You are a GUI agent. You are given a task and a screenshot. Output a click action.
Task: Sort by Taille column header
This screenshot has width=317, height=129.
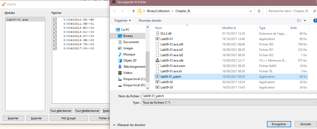[298, 28]
